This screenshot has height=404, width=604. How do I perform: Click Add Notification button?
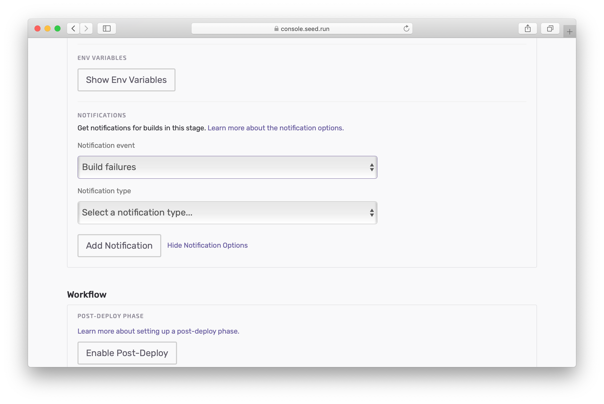click(119, 246)
